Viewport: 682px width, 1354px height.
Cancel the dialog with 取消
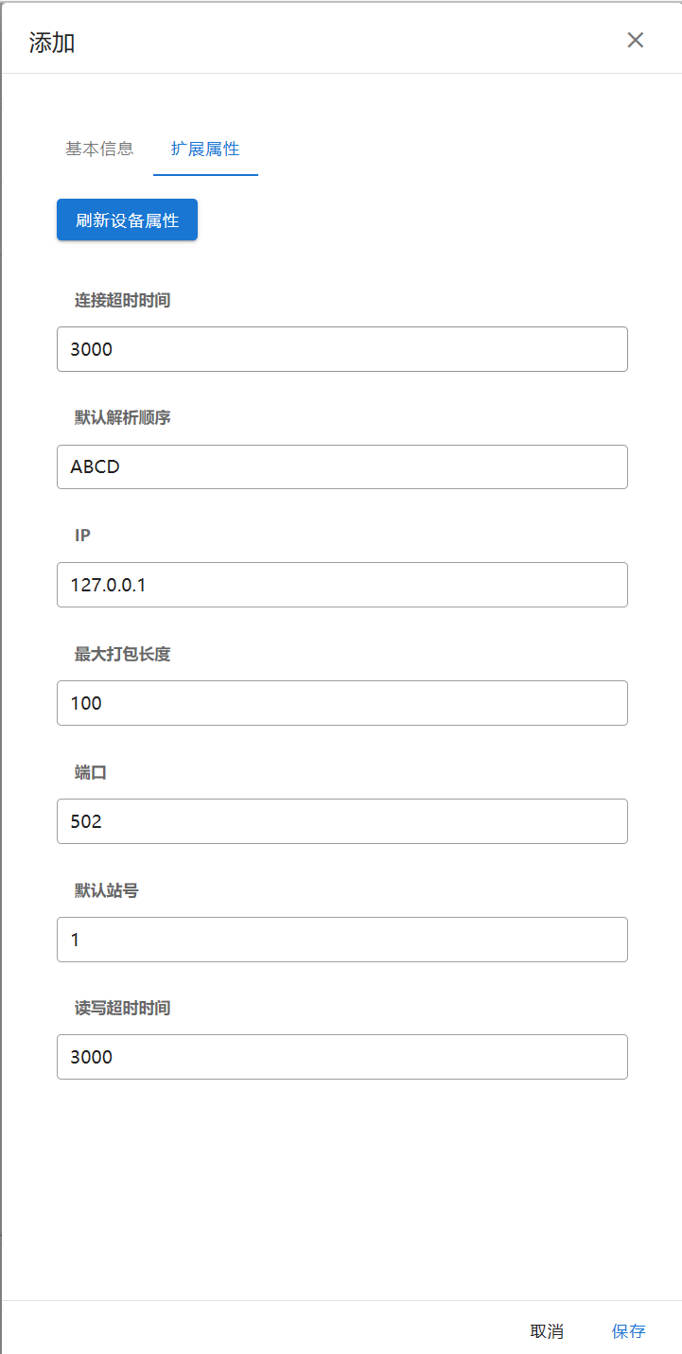tap(547, 1331)
